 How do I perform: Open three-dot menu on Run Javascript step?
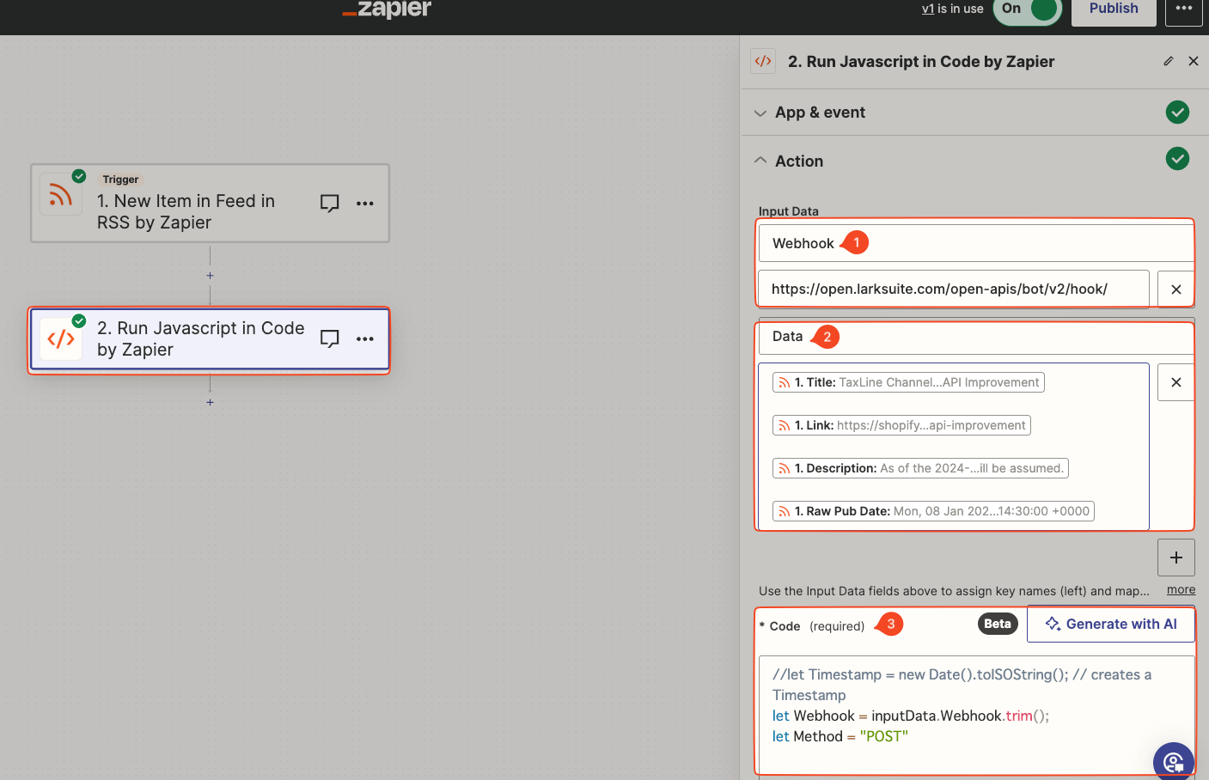click(365, 338)
